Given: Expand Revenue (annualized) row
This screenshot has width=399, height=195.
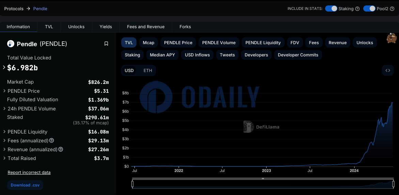Looking at the screenshot, I should tap(4, 149).
